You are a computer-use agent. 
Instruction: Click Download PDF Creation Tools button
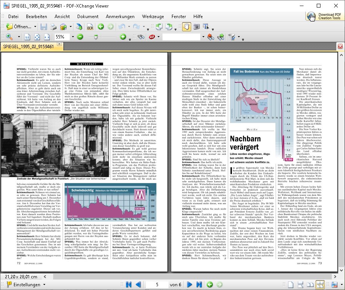[324, 16]
